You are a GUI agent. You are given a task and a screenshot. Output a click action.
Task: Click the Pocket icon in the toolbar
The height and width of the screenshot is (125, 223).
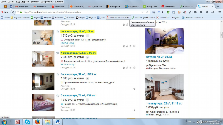[x=201, y=12]
